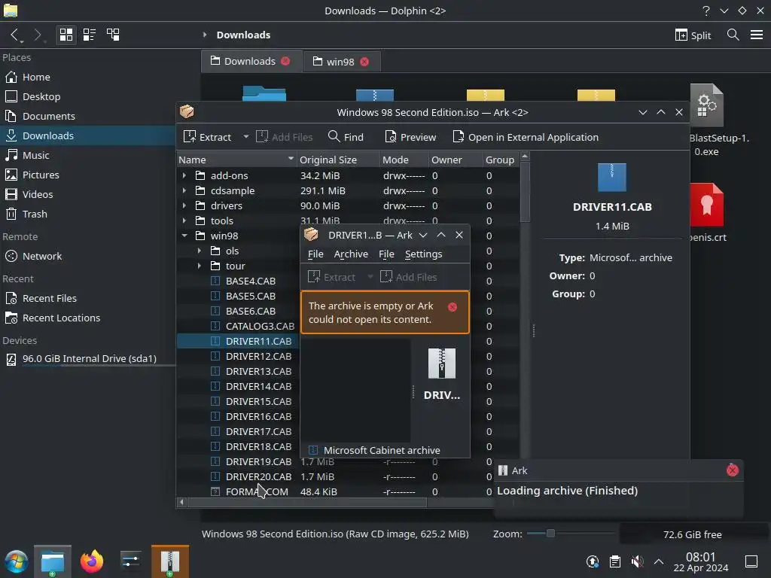Image resolution: width=771 pixels, height=578 pixels.
Task: Click Extract in the Windows 98 Ark window
Action: [207, 137]
